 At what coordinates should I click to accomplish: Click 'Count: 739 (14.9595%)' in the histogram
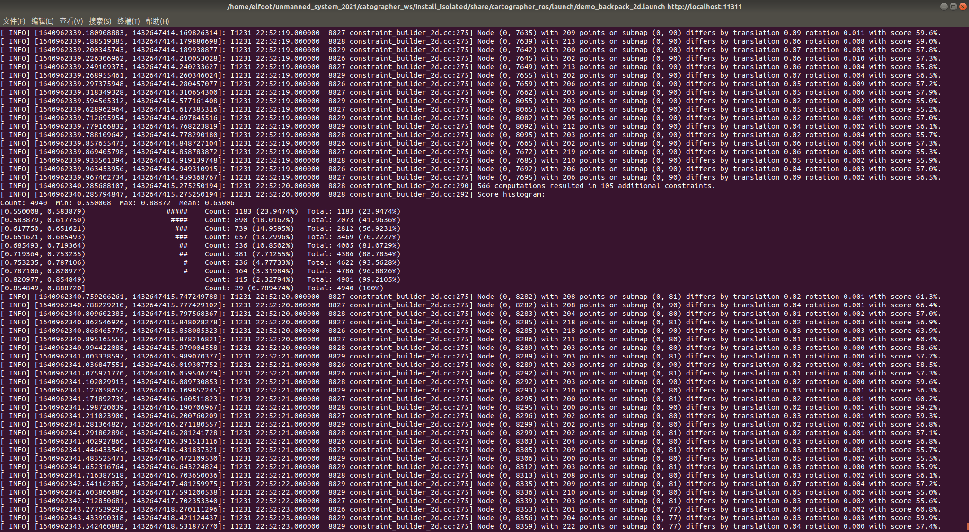[249, 228]
